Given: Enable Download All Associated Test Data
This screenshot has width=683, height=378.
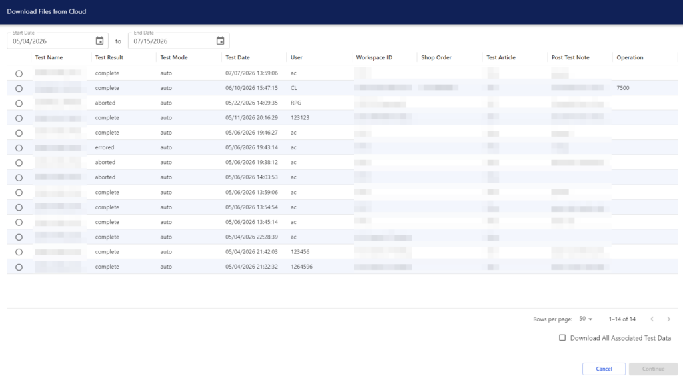Looking at the screenshot, I should (x=562, y=337).
